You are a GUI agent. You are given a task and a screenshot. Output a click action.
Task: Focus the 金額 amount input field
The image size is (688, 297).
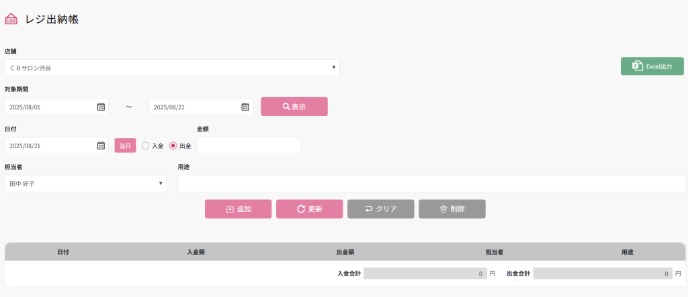(x=249, y=145)
